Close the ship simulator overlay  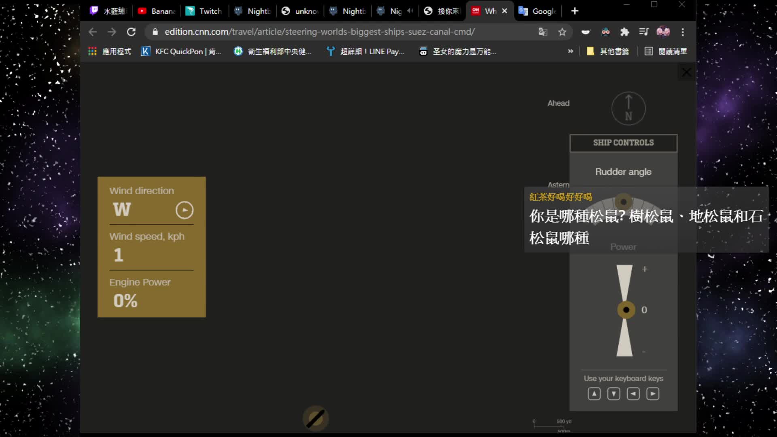coord(686,73)
